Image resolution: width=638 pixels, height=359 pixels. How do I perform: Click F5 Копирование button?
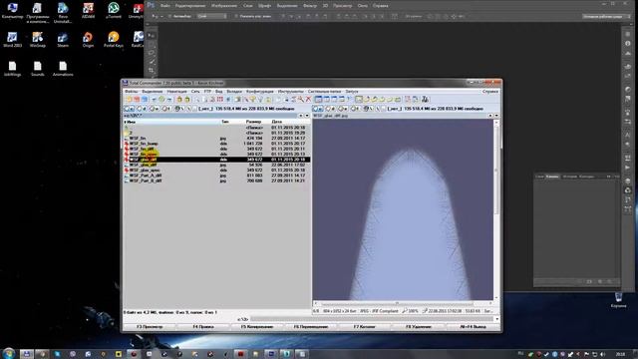(x=257, y=327)
